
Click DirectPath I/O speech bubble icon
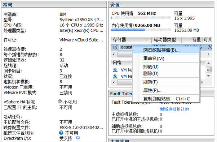[78, 138]
